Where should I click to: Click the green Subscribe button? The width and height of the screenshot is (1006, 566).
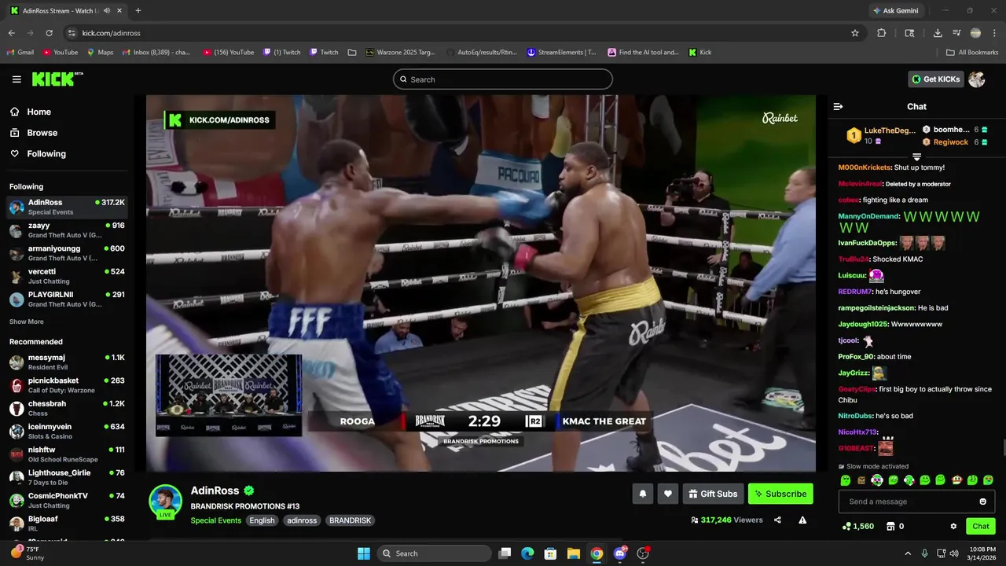pyautogui.click(x=780, y=494)
